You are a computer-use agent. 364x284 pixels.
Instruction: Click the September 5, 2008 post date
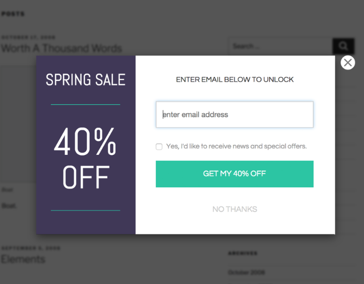tap(31, 248)
